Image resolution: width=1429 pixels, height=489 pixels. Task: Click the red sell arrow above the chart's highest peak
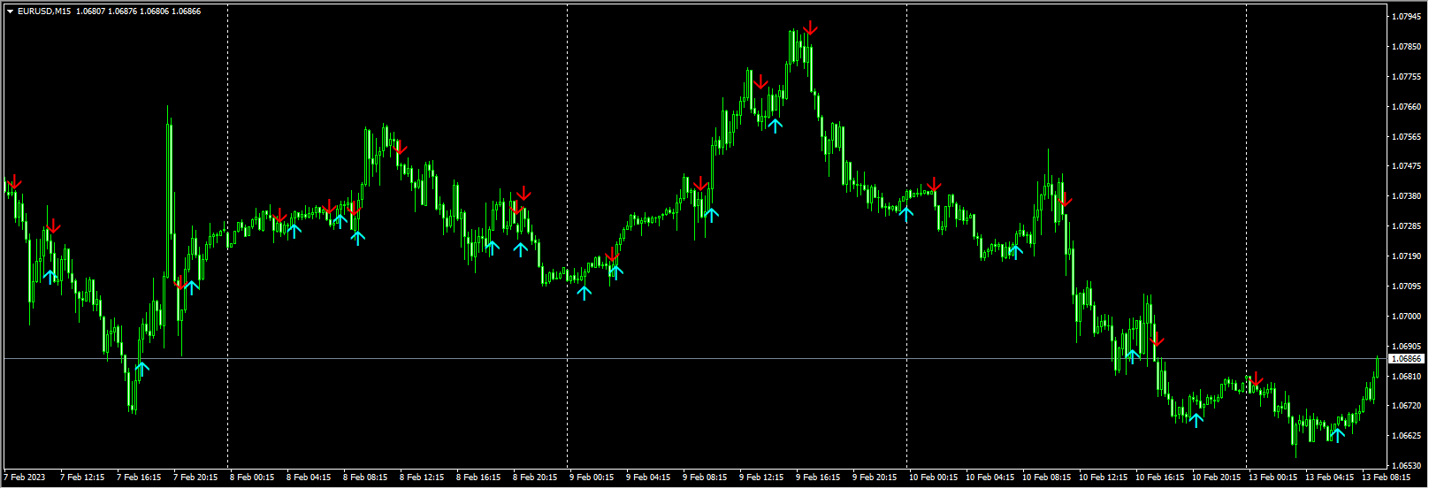[x=810, y=28]
